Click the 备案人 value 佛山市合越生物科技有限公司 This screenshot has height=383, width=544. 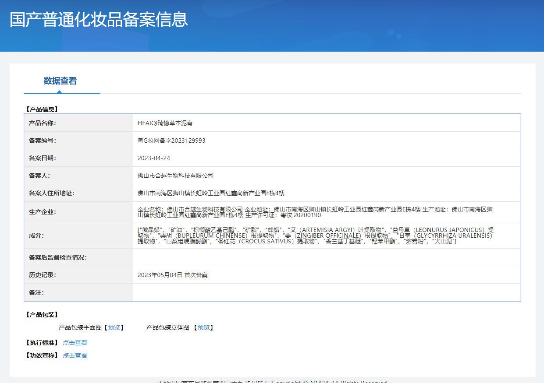pos(175,176)
